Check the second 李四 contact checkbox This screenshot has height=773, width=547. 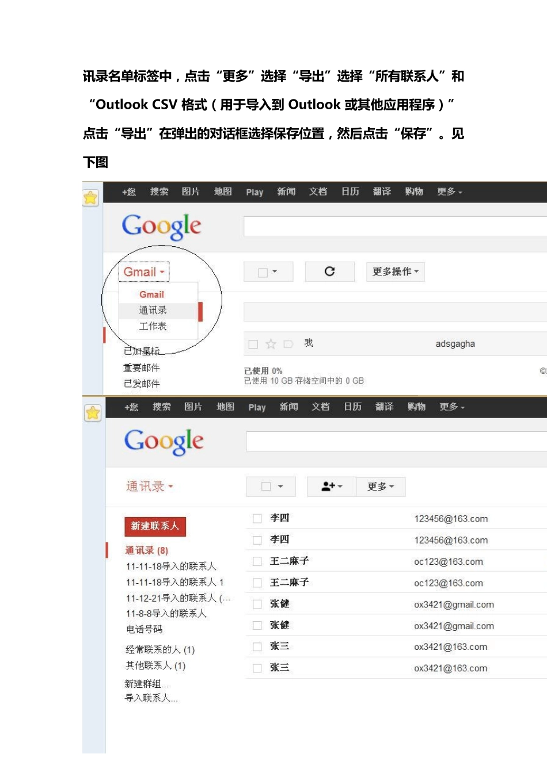(x=257, y=540)
